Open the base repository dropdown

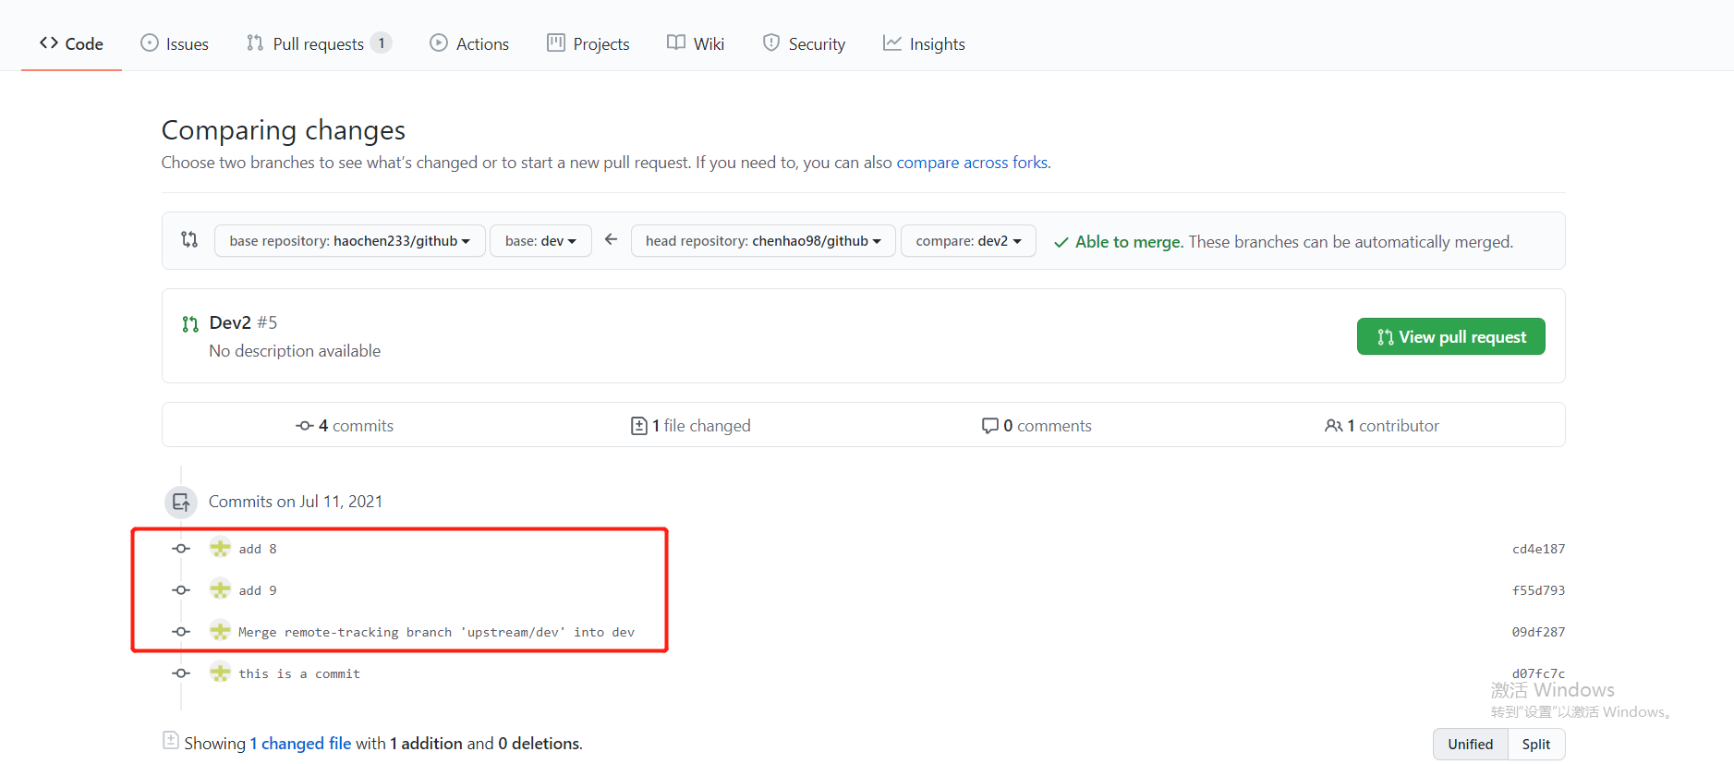pos(349,241)
